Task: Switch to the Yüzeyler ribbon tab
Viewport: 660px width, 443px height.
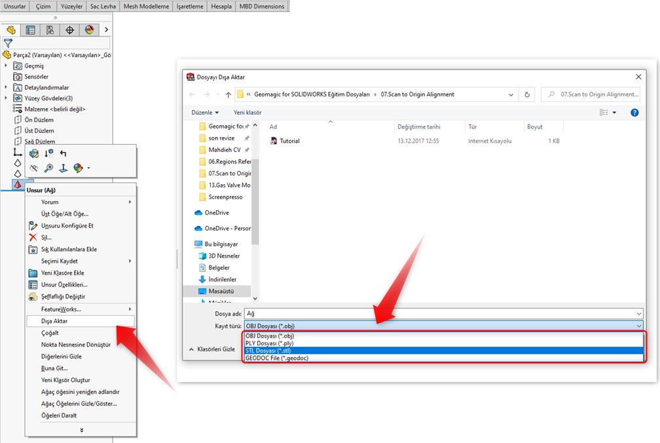Action: click(71, 7)
